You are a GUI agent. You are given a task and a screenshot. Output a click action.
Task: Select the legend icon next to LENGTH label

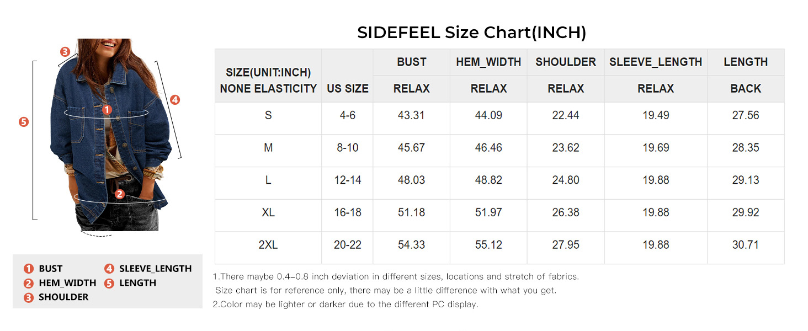tap(109, 283)
